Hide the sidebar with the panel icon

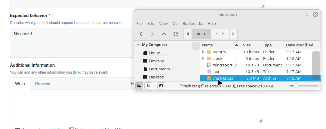coord(161,86)
